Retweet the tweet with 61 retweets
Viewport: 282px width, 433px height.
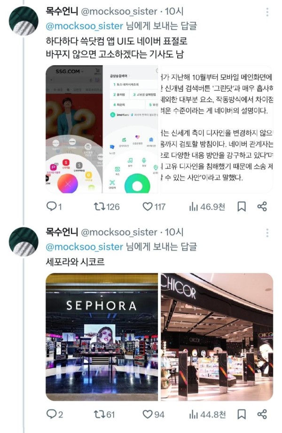coord(104,414)
